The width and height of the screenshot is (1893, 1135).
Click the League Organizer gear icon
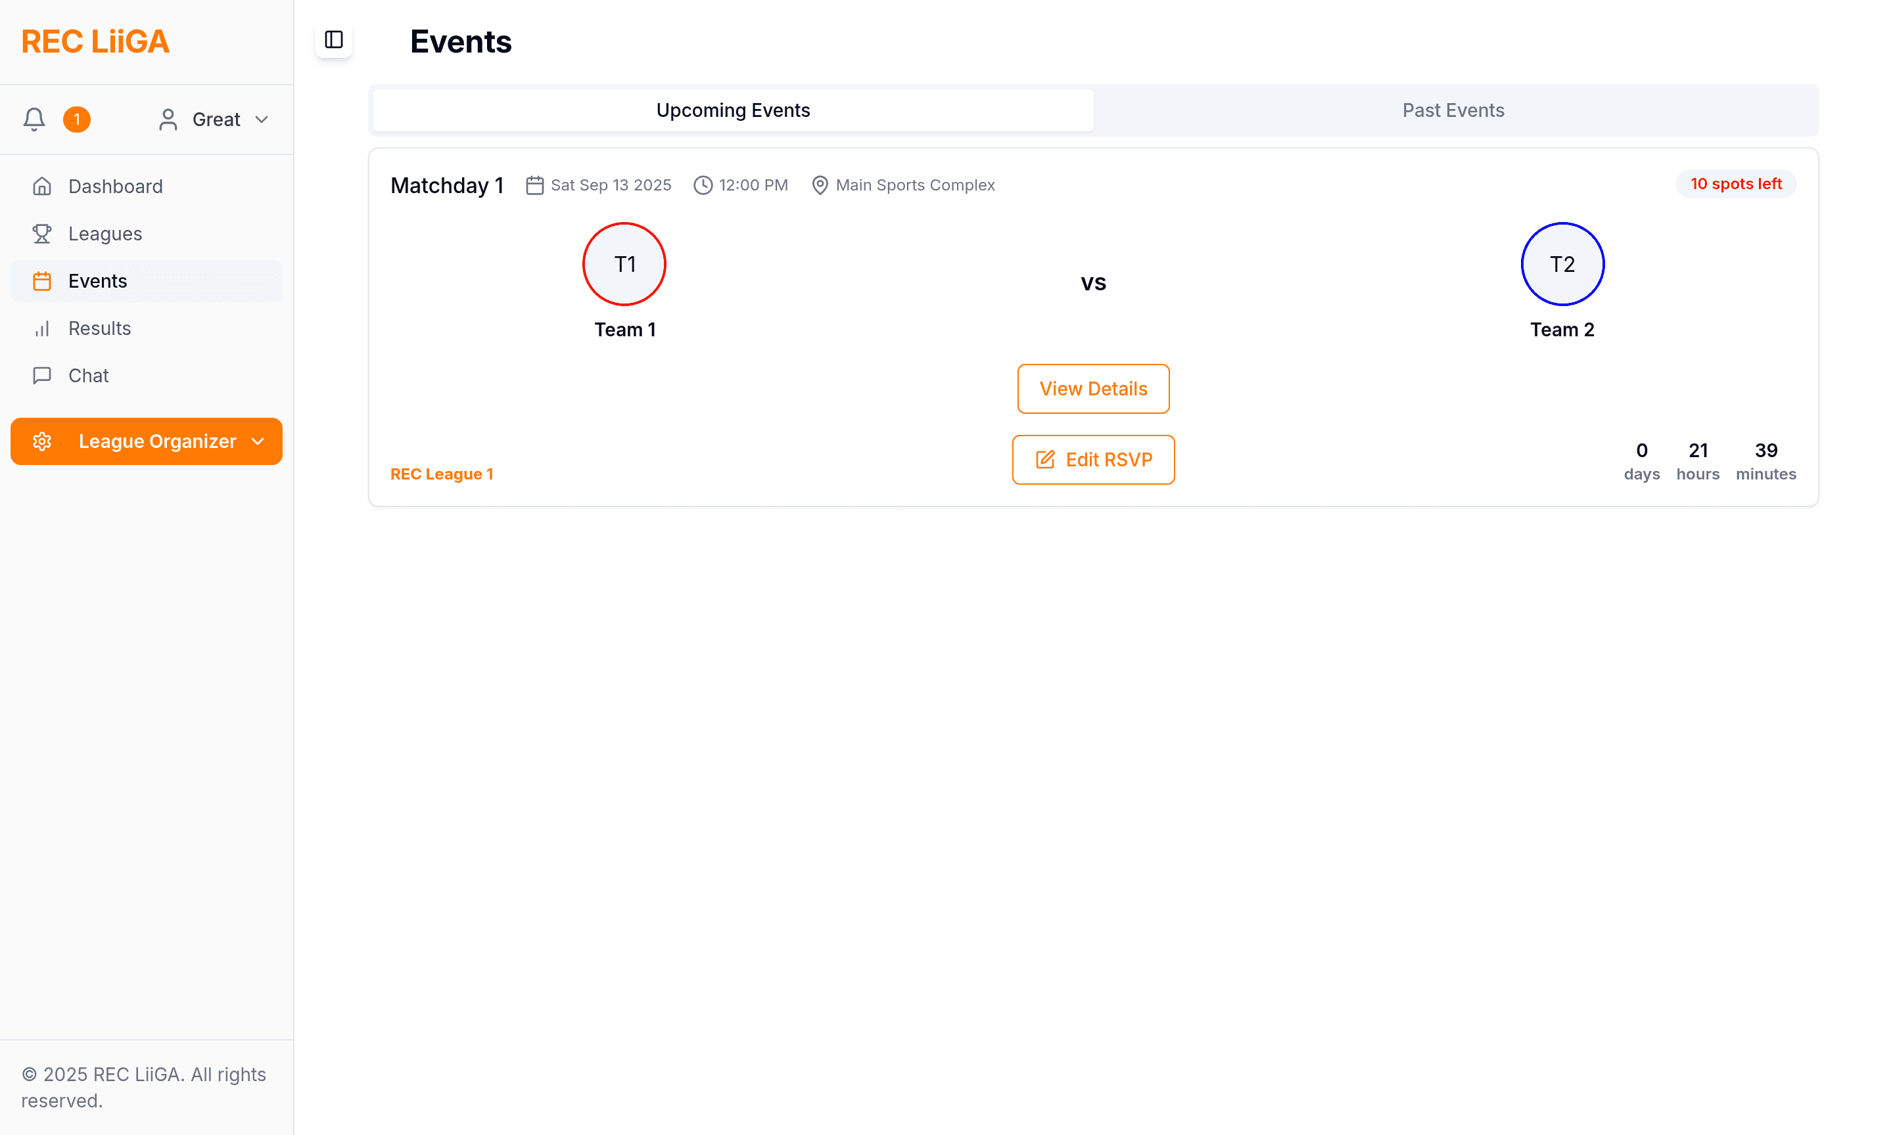tap(42, 441)
